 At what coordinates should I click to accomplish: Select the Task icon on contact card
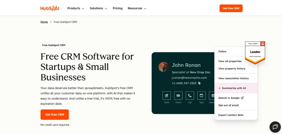(x=201, y=96)
